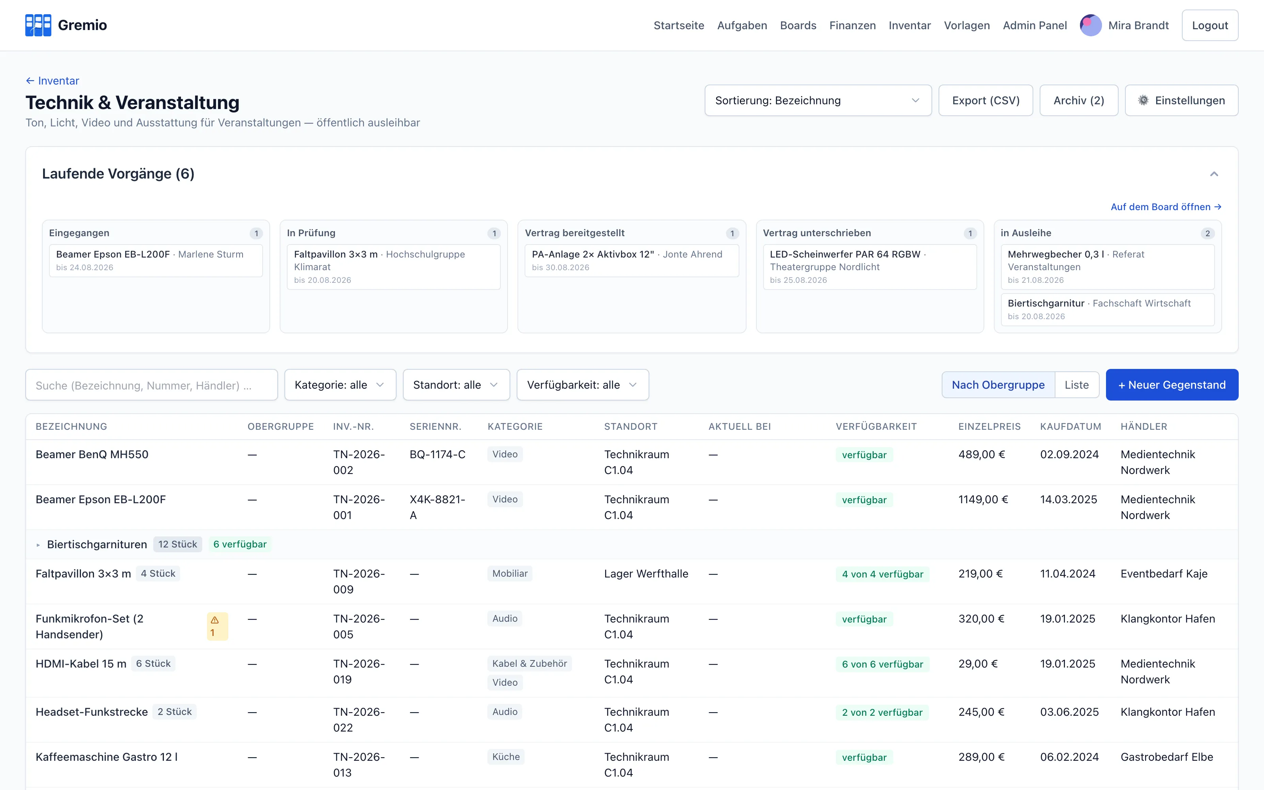Viewport: 1264px width, 790px height.
Task: Open the Headset-Funkstrecke item
Action: tap(91, 712)
